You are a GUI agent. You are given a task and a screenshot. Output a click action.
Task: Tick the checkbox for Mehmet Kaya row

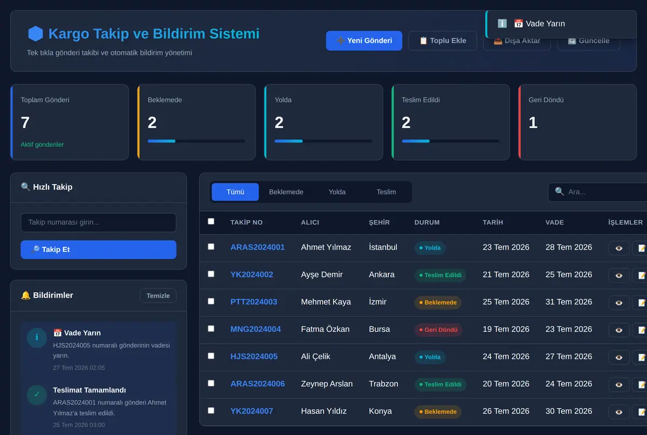pyautogui.click(x=211, y=301)
